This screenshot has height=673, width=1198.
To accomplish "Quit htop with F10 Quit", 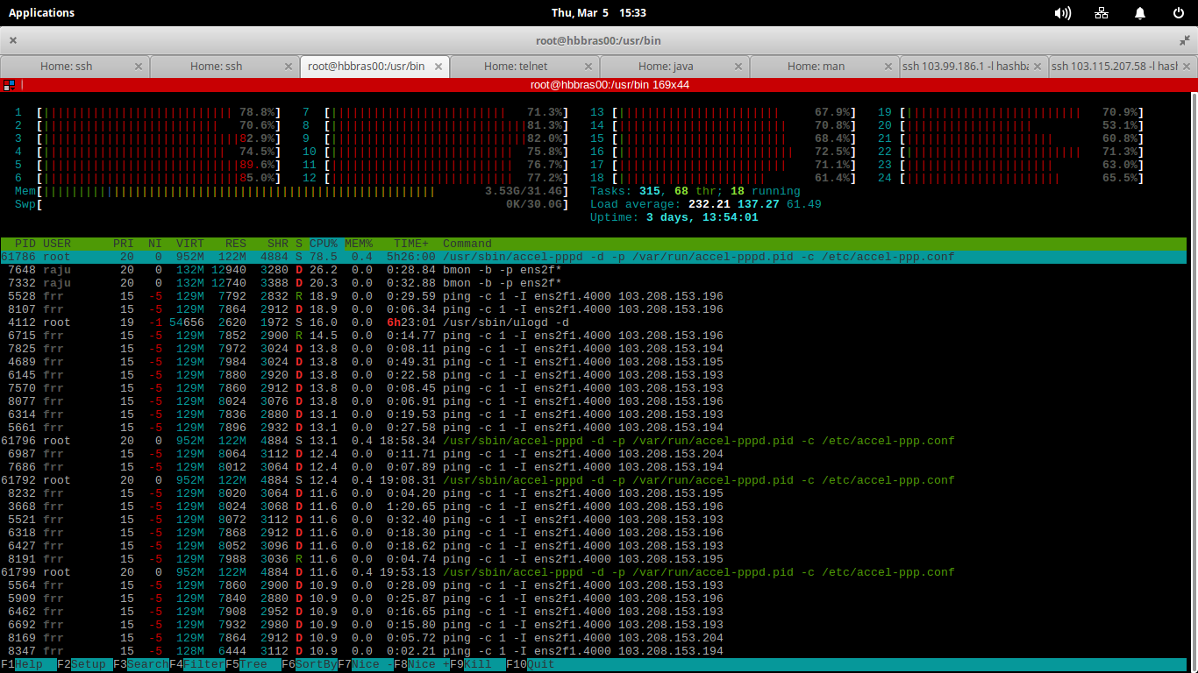I will click(x=531, y=663).
